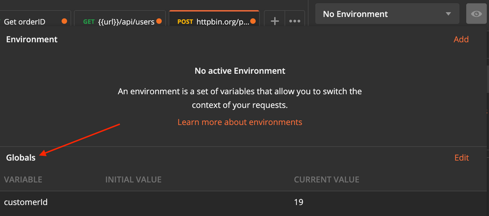Click the current value 19

pos(299,202)
